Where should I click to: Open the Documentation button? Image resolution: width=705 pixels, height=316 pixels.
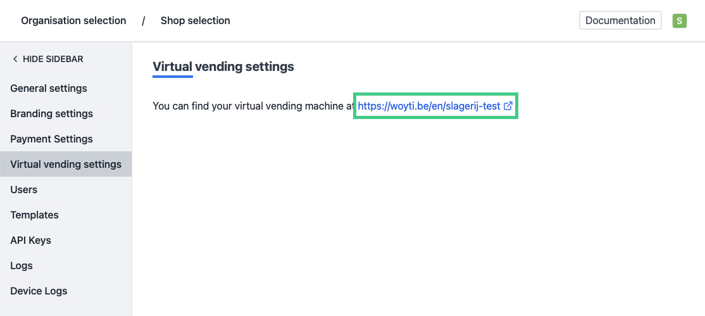pos(620,20)
